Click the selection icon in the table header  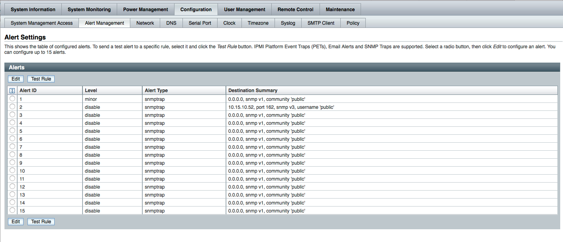[x=12, y=91]
